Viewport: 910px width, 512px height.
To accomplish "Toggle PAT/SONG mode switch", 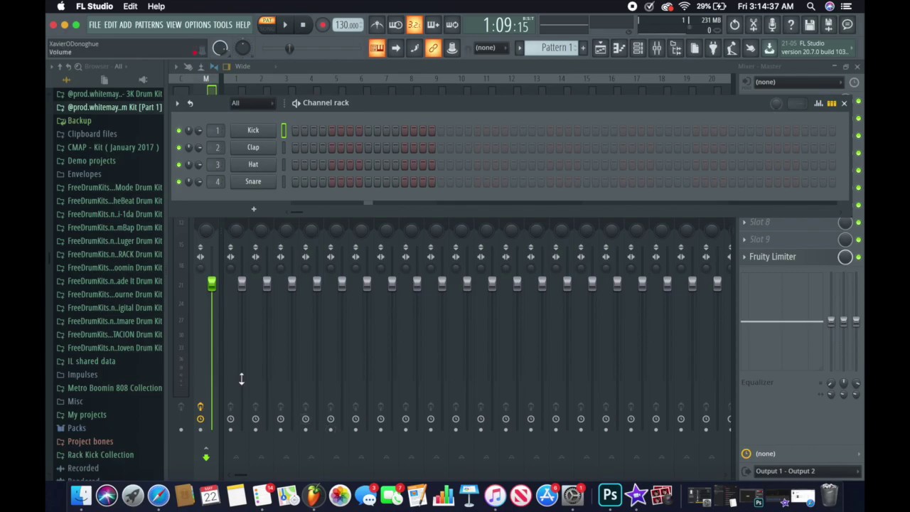I will point(267,25).
